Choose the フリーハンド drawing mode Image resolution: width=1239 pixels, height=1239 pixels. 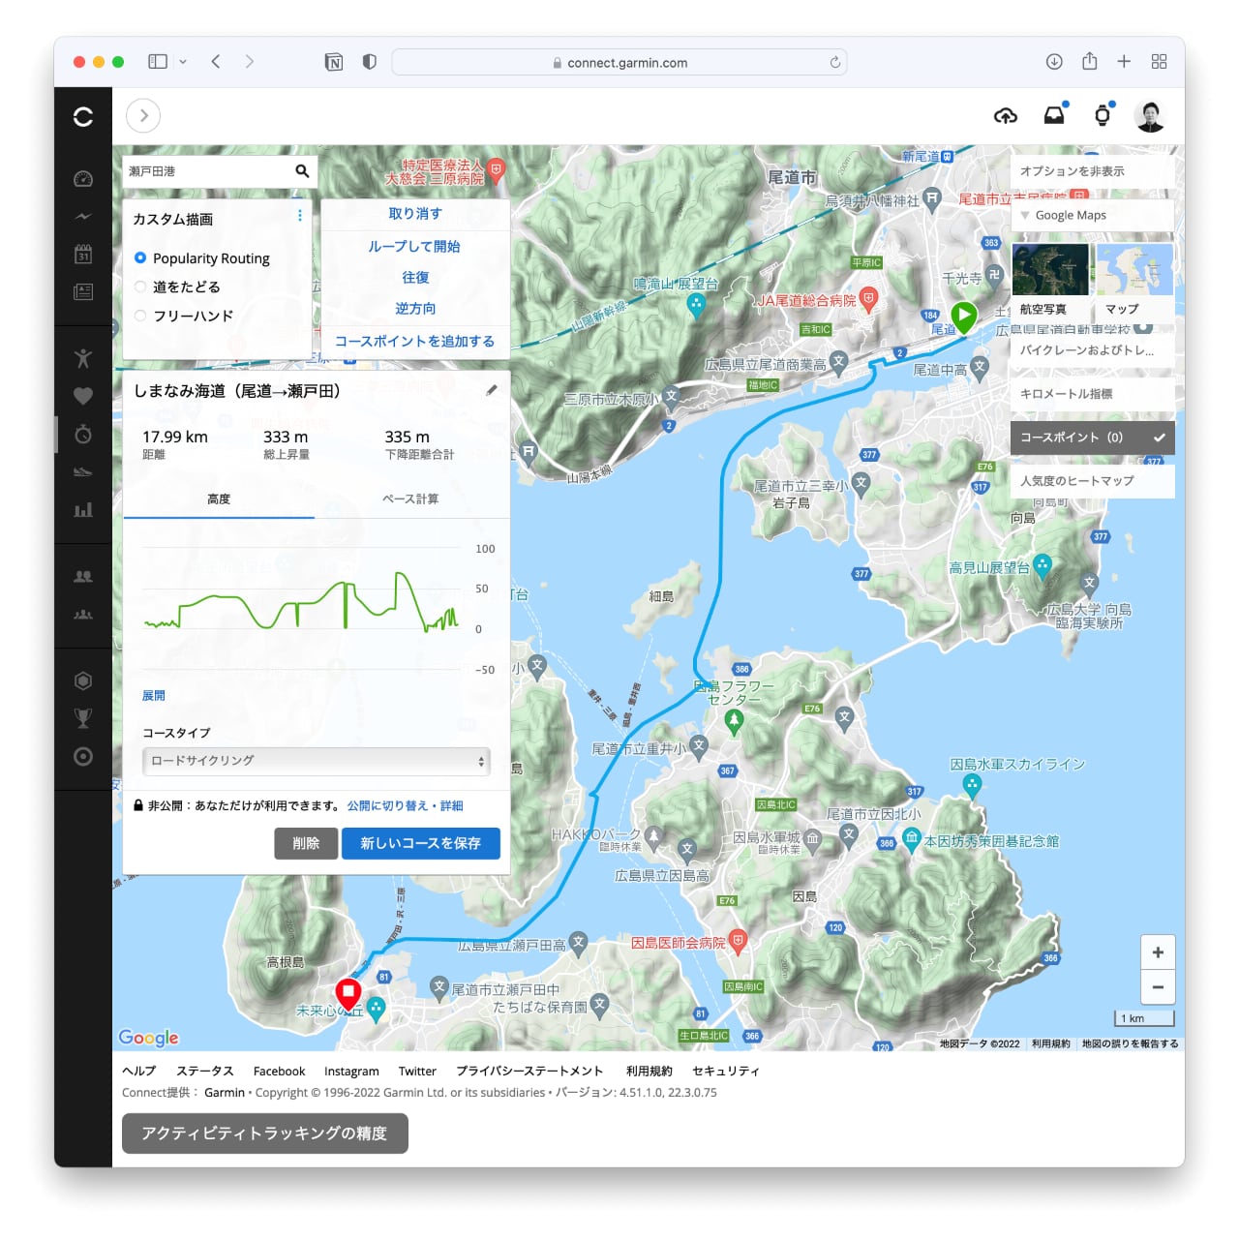141,316
